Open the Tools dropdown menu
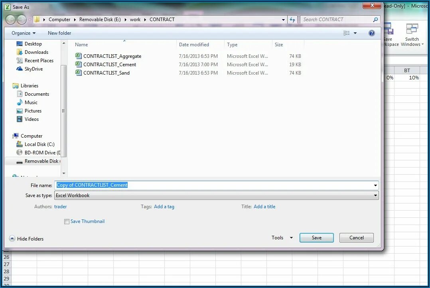Viewport: 430px width, 288px height. [282, 238]
